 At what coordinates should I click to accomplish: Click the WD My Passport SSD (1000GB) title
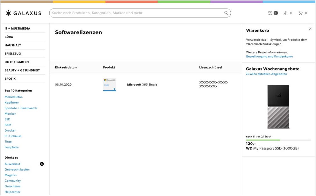(x=272, y=149)
